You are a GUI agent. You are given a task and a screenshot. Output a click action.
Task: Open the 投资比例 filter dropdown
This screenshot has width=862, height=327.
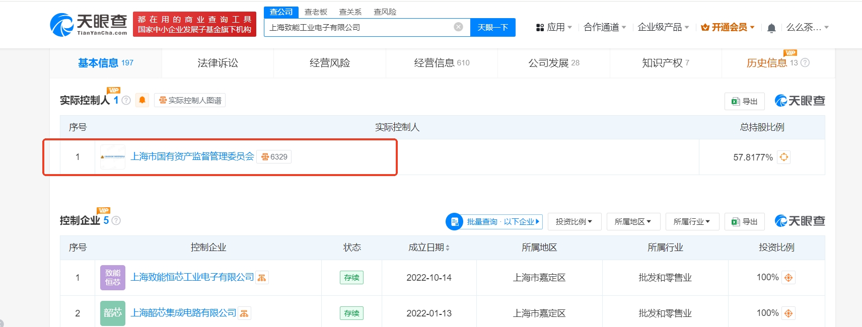click(574, 221)
